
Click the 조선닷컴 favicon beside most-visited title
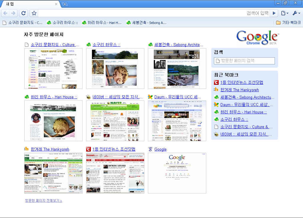(x=88, y=149)
